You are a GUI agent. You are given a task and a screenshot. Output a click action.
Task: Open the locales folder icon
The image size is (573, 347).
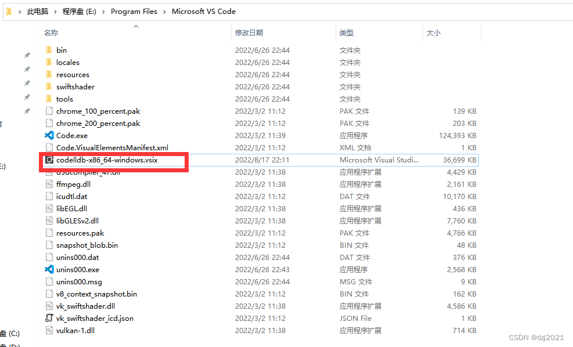click(49, 62)
